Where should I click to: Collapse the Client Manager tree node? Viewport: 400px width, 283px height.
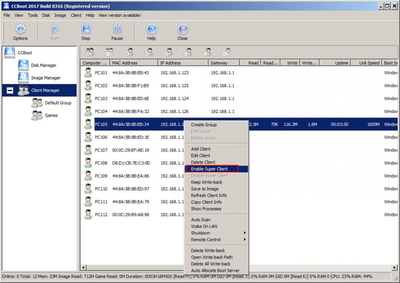tap(10, 90)
